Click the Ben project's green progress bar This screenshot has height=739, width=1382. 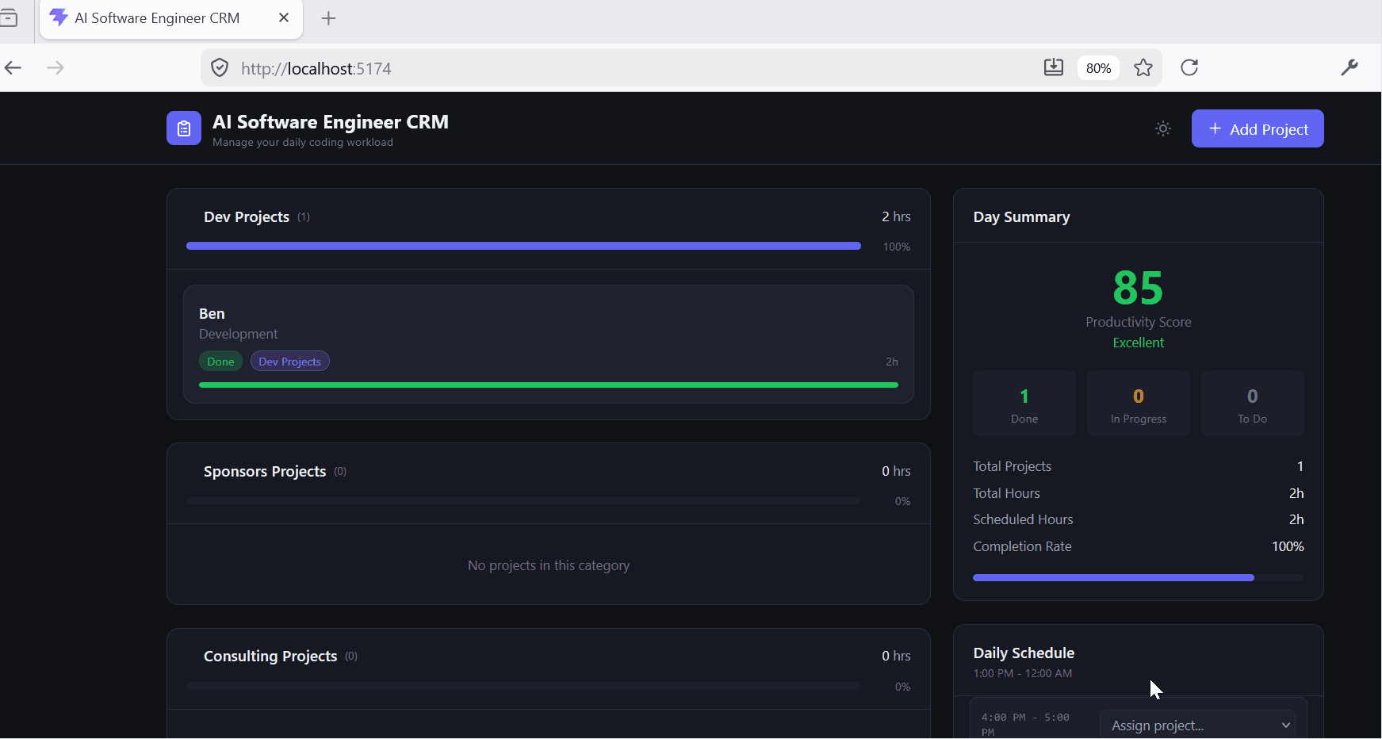[548, 385]
